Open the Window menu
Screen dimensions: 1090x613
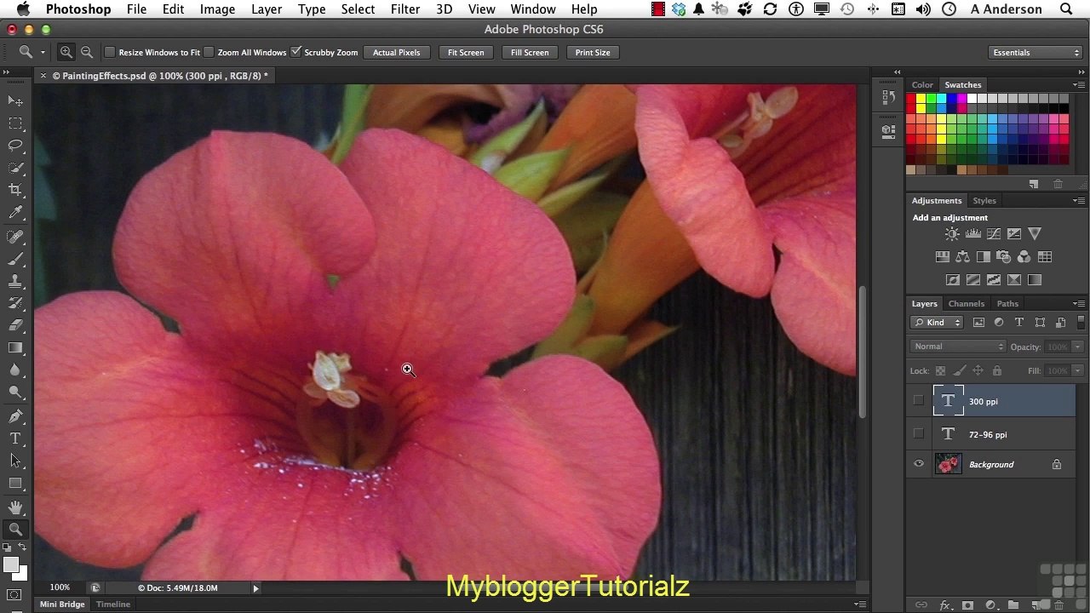533,9
